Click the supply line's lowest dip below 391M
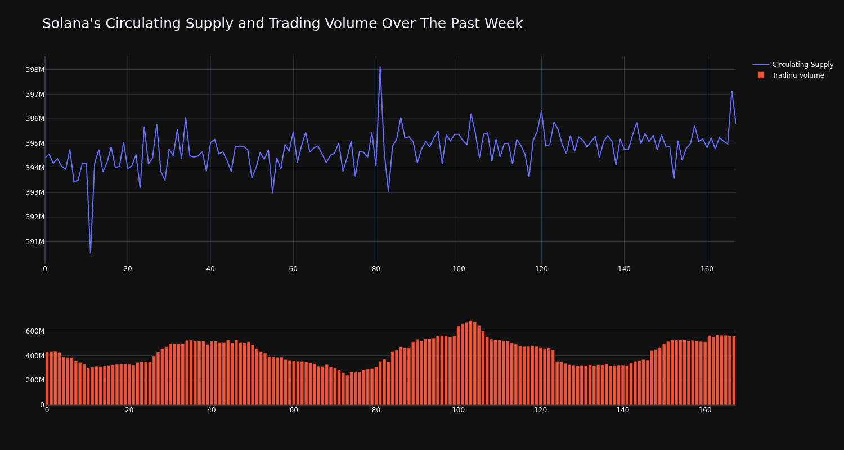The image size is (844, 450). coord(91,253)
